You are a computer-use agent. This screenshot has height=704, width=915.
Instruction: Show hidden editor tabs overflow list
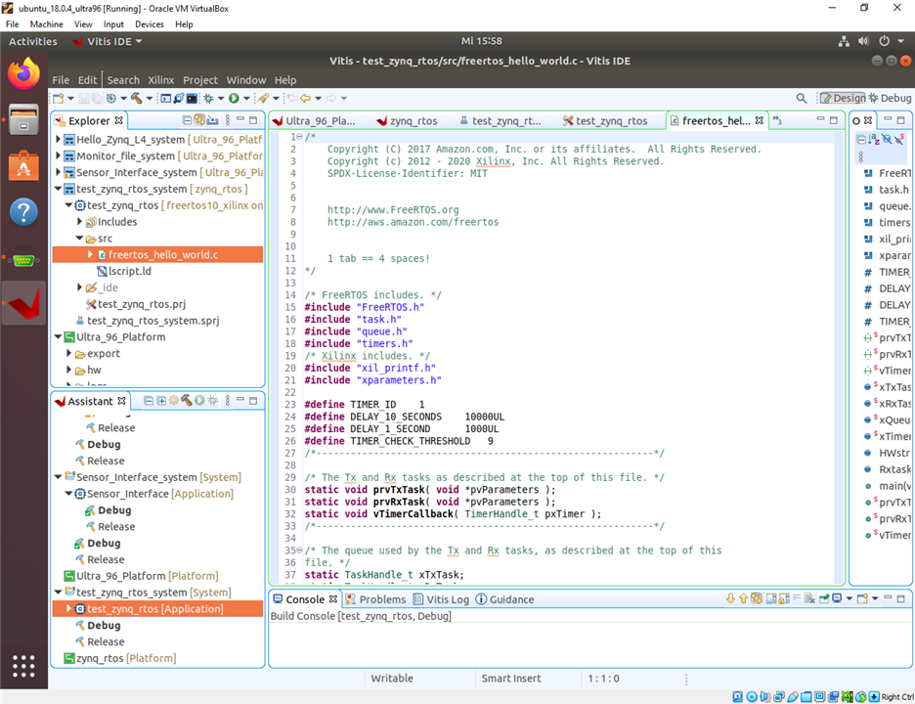coord(776,120)
